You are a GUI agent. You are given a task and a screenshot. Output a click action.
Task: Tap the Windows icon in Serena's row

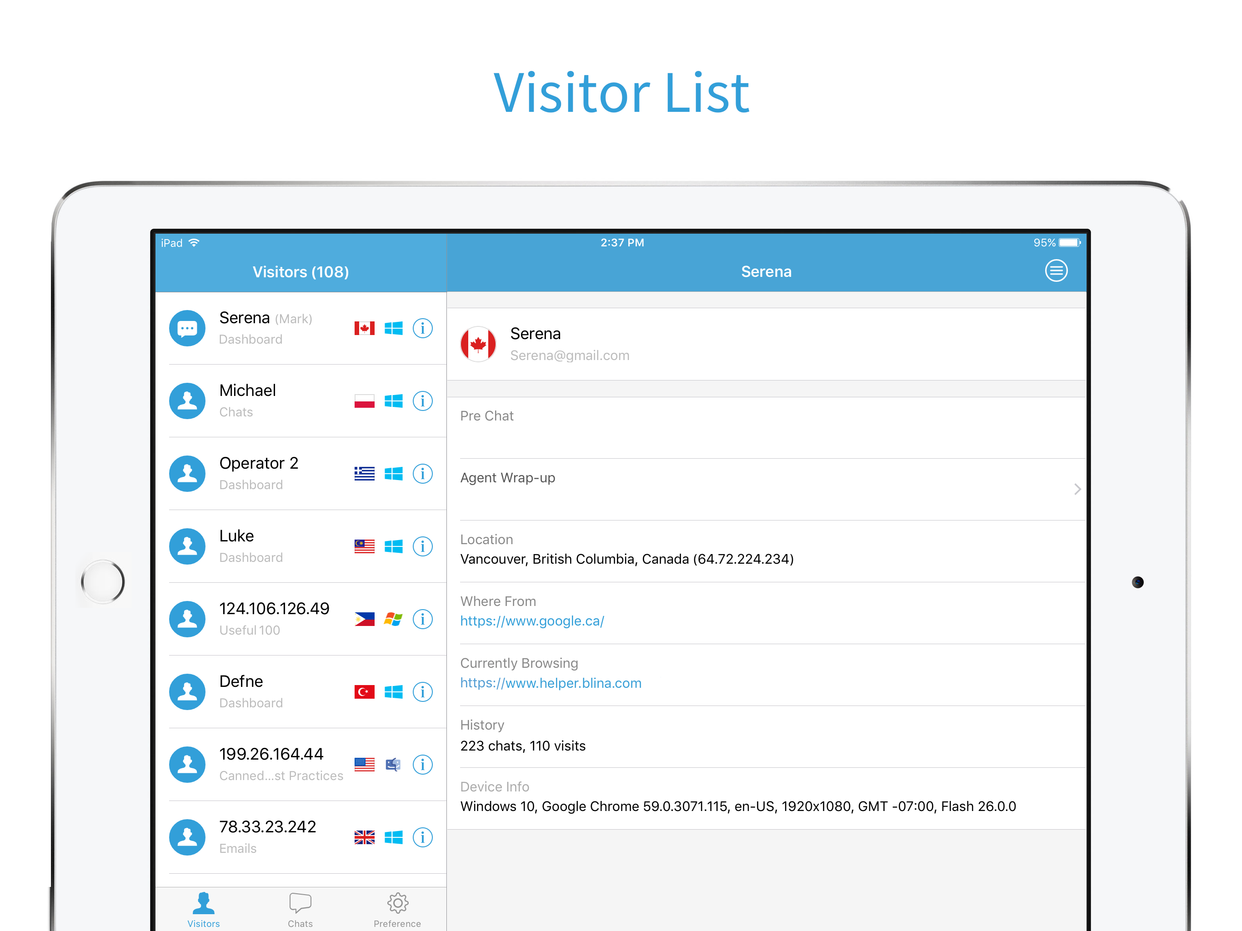[x=394, y=328]
